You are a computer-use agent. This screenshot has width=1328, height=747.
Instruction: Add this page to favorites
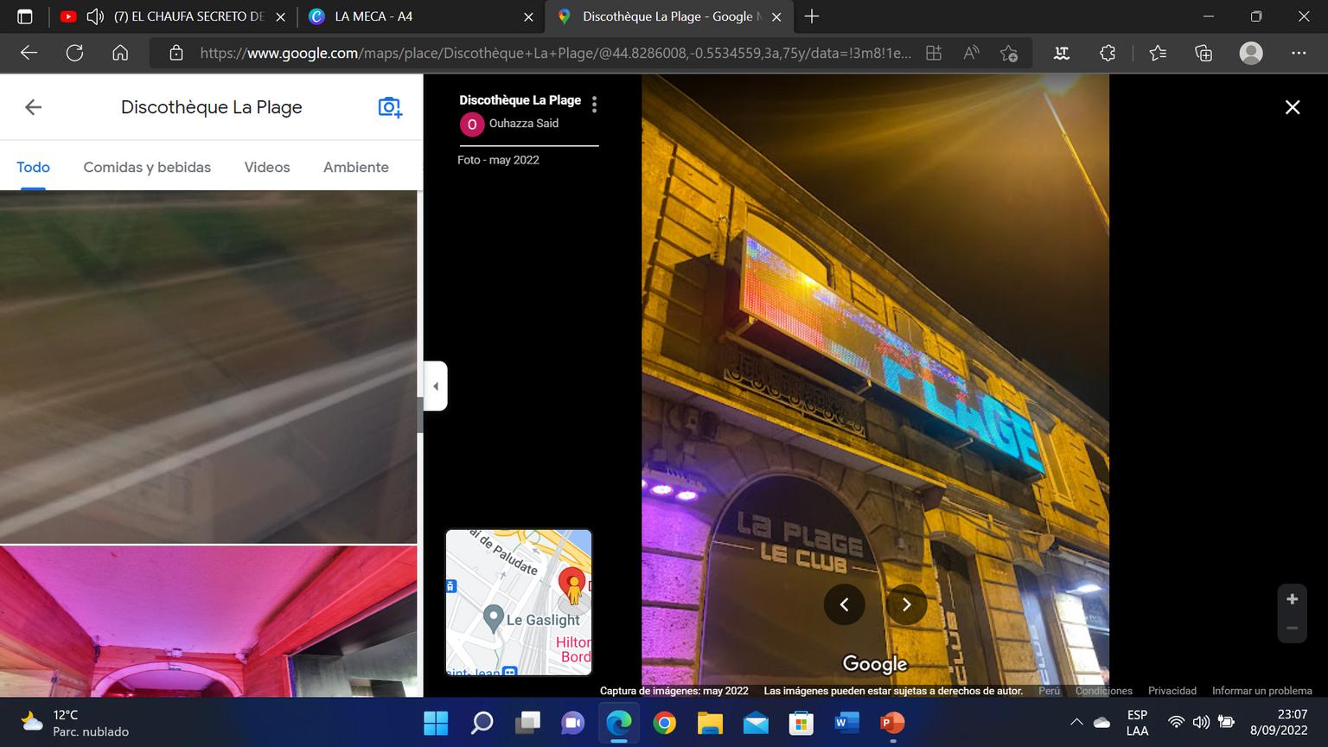(1009, 53)
